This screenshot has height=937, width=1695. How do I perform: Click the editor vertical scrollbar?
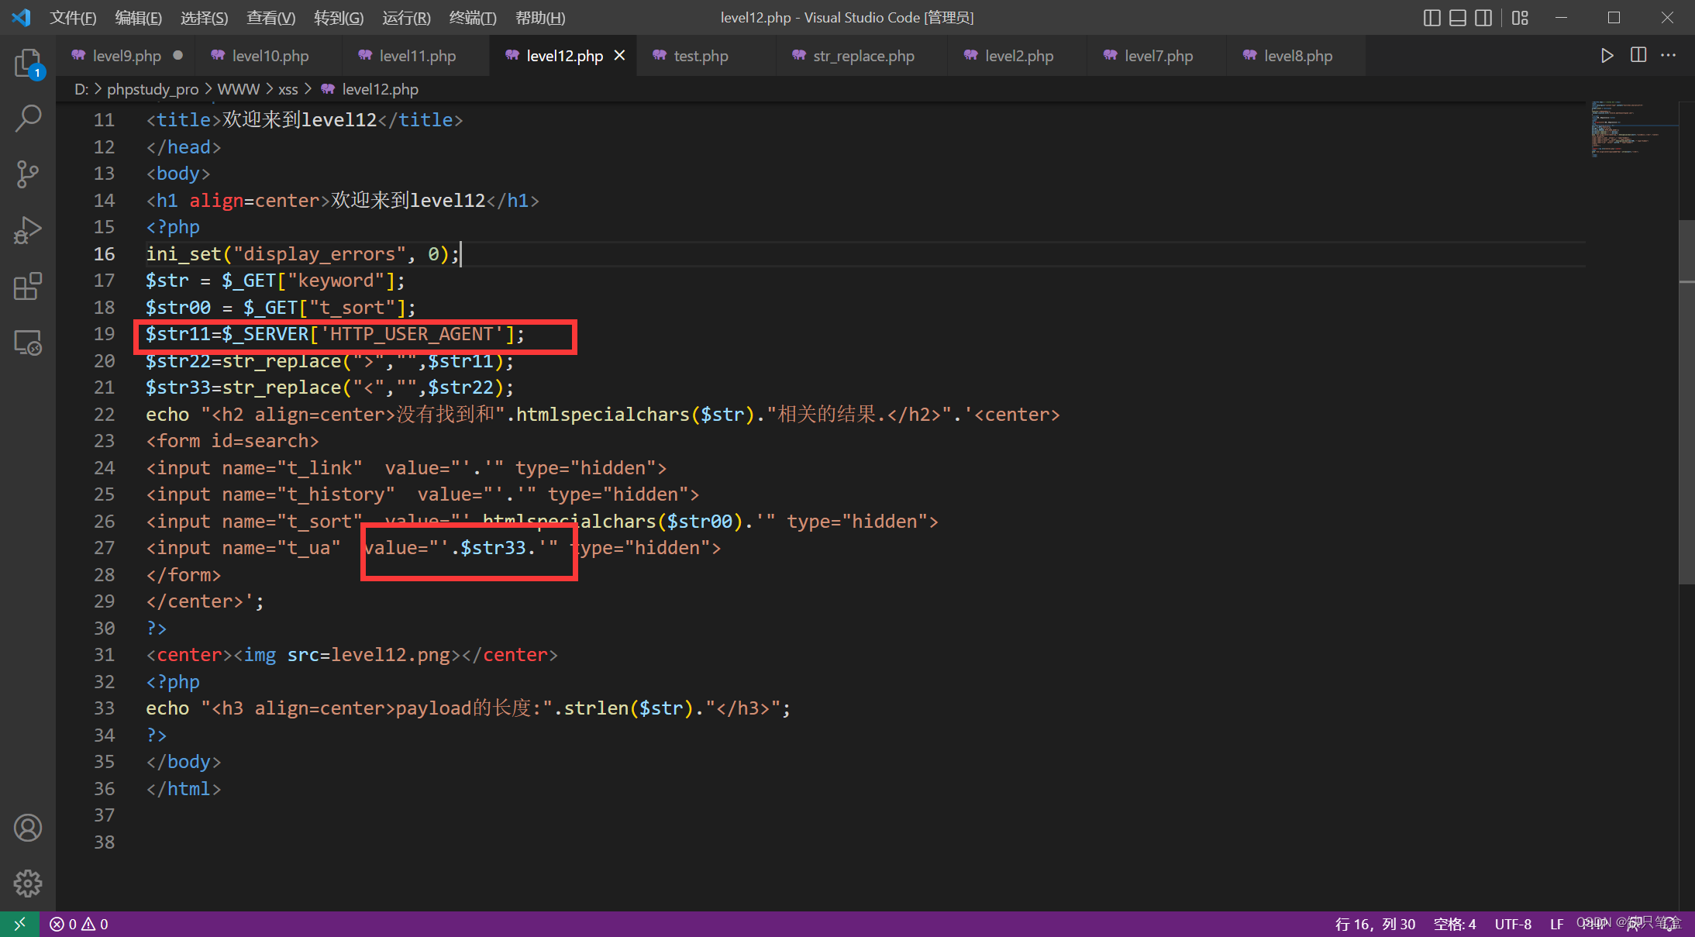point(1686,403)
